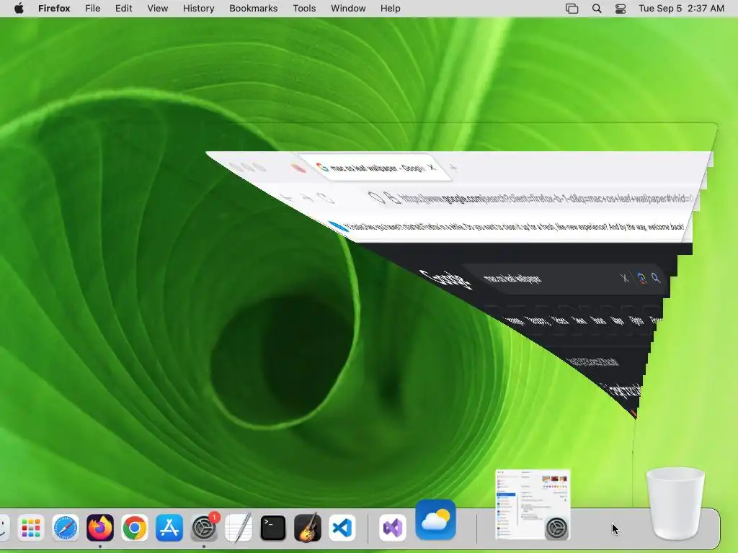Open the Firefox application menu
The width and height of the screenshot is (738, 553).
54,9
